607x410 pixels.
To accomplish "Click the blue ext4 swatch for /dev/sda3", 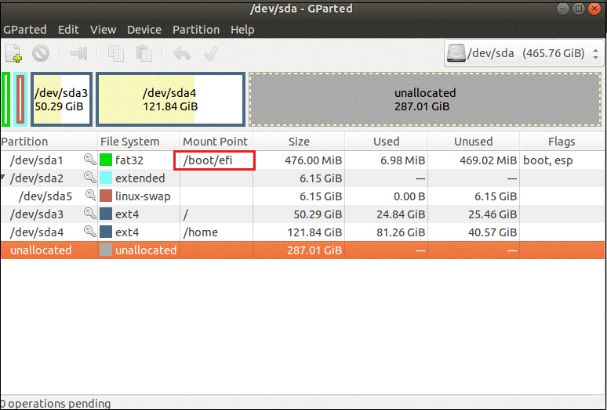I will pyautogui.click(x=106, y=214).
